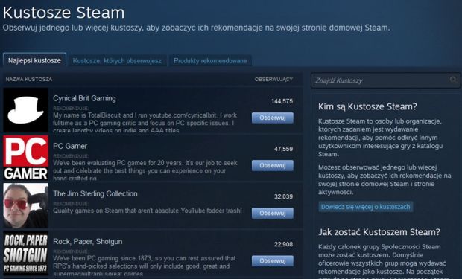Click the OBSERWUJĄCY column header

[x=273, y=79]
